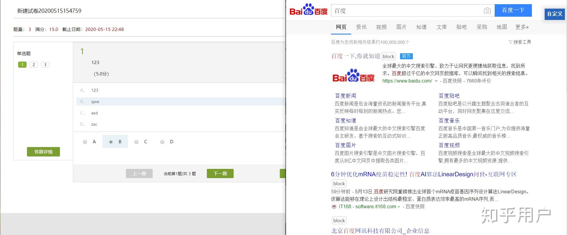Select radio option C

[136, 142]
